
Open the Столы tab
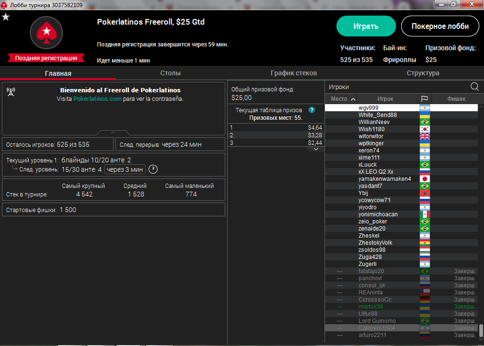(x=170, y=73)
